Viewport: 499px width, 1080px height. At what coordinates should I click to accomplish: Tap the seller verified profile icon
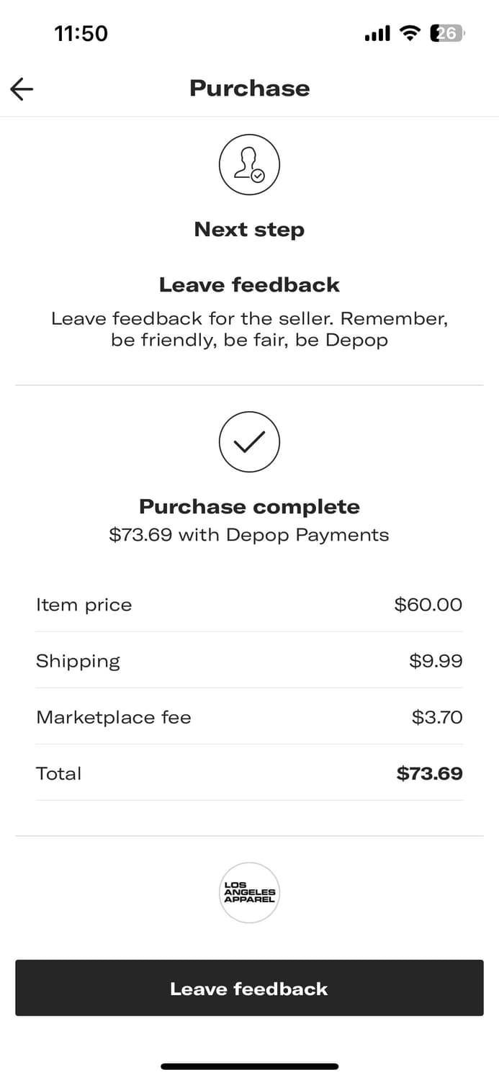[249, 165]
